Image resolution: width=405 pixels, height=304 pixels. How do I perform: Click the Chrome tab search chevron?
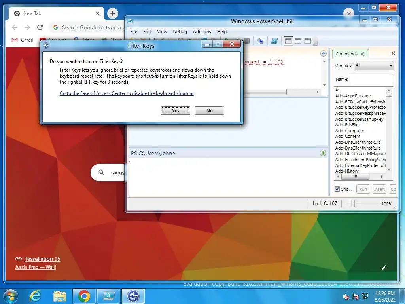pyautogui.click(x=349, y=13)
